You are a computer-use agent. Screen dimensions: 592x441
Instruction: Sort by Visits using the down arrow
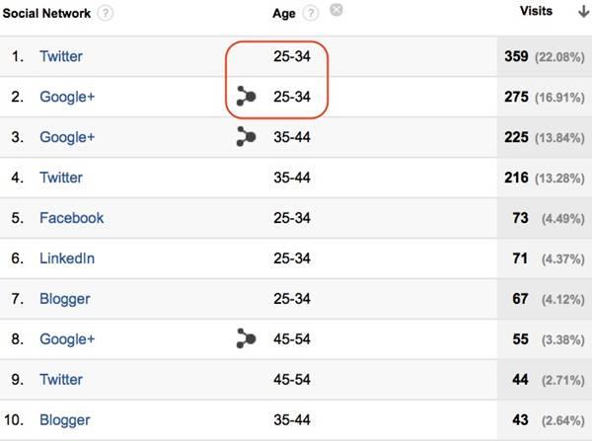tap(583, 12)
